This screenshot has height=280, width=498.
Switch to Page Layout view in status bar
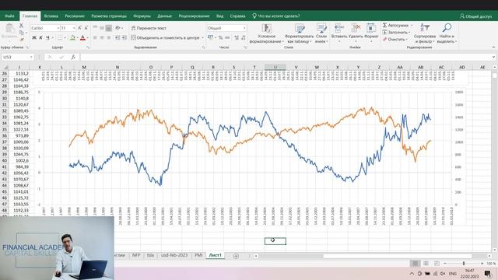pos(426,264)
